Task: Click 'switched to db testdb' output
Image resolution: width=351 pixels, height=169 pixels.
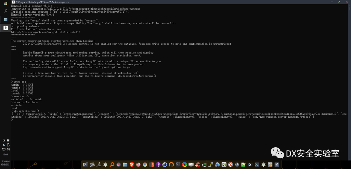Action: point(27,99)
